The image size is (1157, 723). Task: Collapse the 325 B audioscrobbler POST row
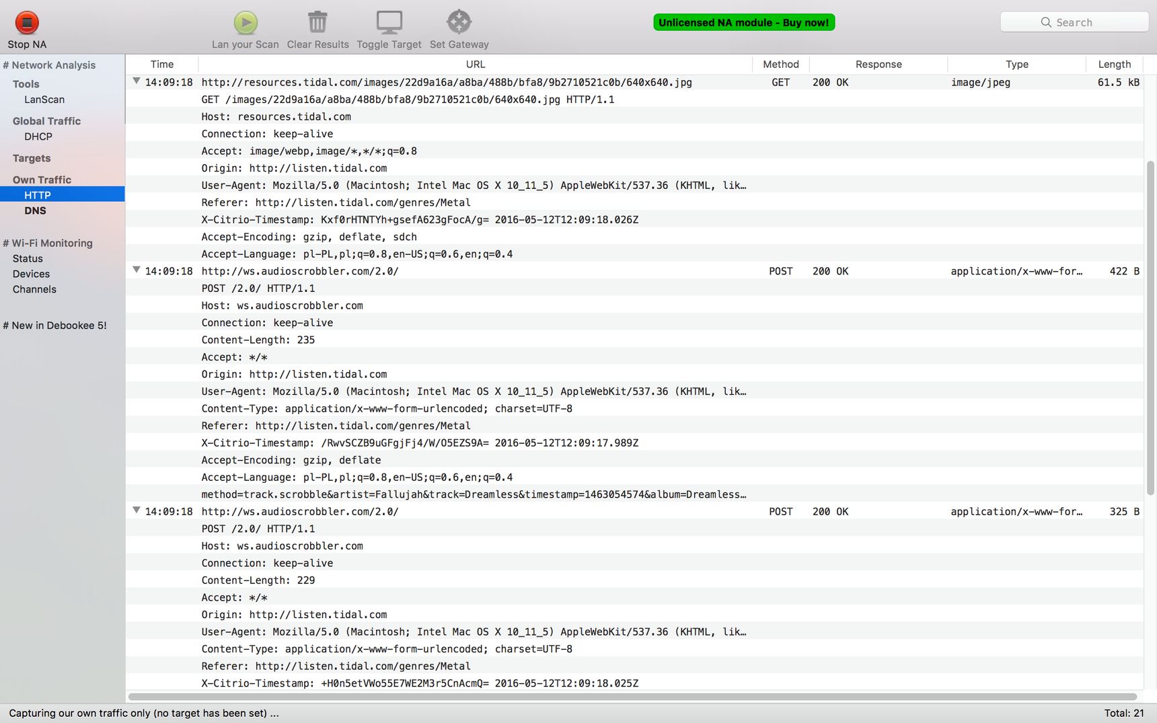pos(137,510)
